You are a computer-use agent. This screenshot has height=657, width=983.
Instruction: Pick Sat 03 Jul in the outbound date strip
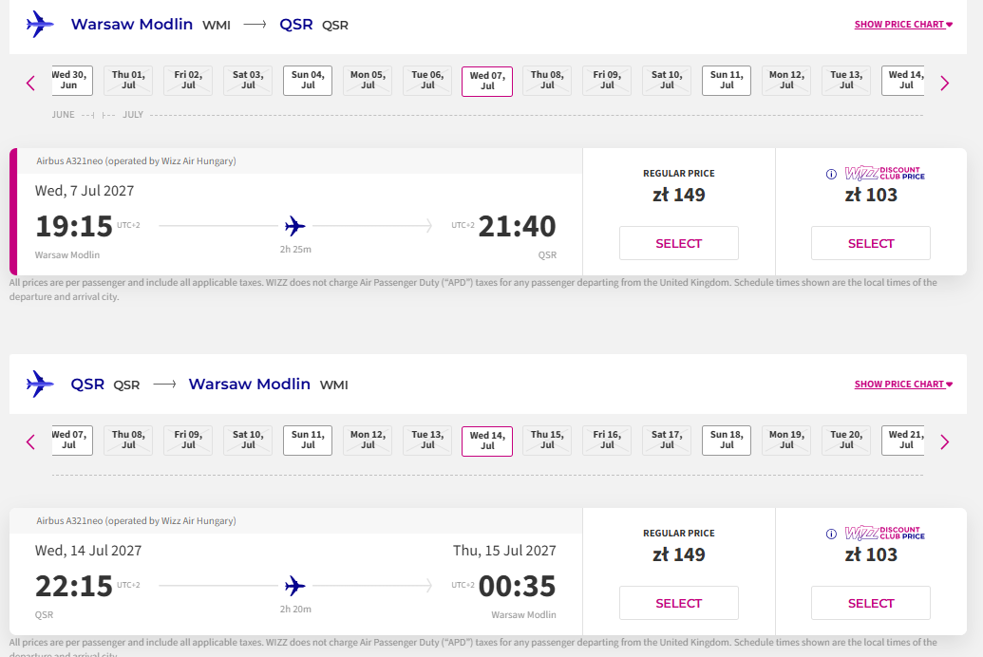(248, 81)
